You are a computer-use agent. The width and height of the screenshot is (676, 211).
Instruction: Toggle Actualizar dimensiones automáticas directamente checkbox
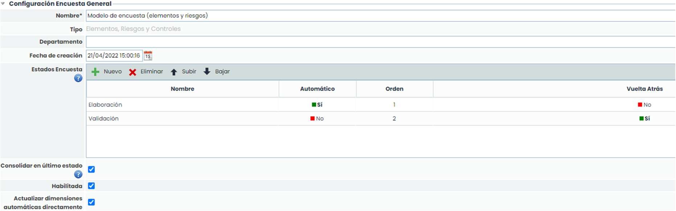pos(91,202)
